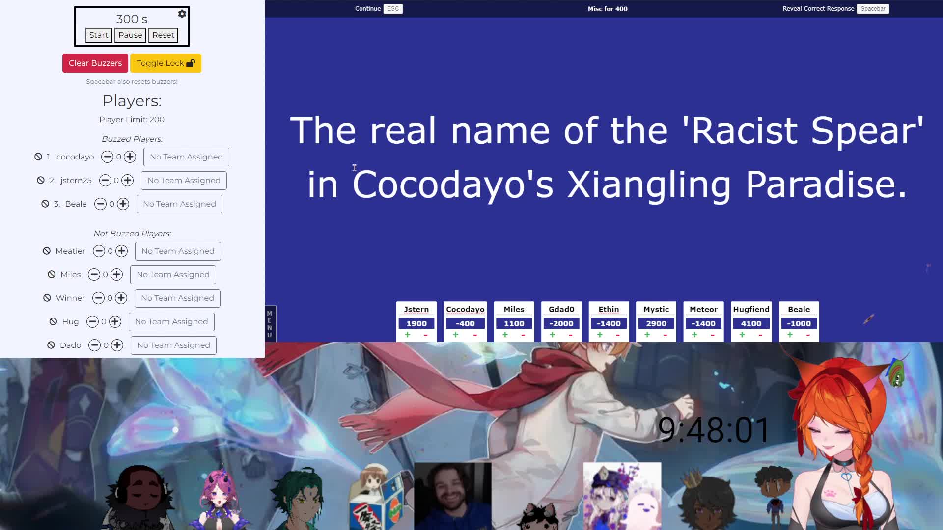The image size is (943, 530).
Task: Click the smiling webcam thumbnail
Action: click(x=453, y=496)
